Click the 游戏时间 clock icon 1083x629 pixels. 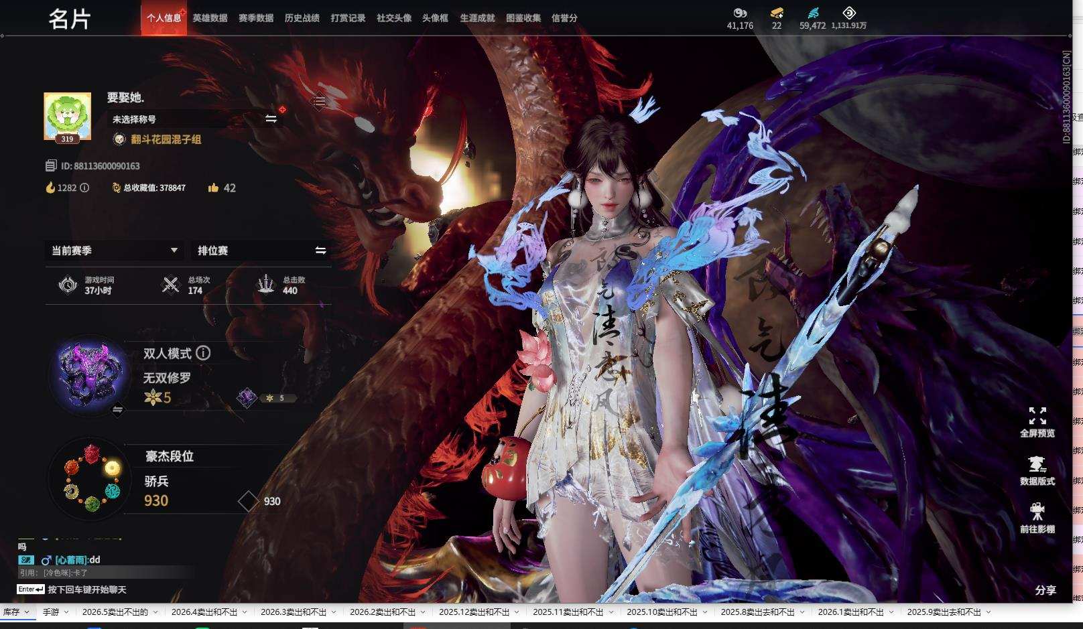[68, 285]
